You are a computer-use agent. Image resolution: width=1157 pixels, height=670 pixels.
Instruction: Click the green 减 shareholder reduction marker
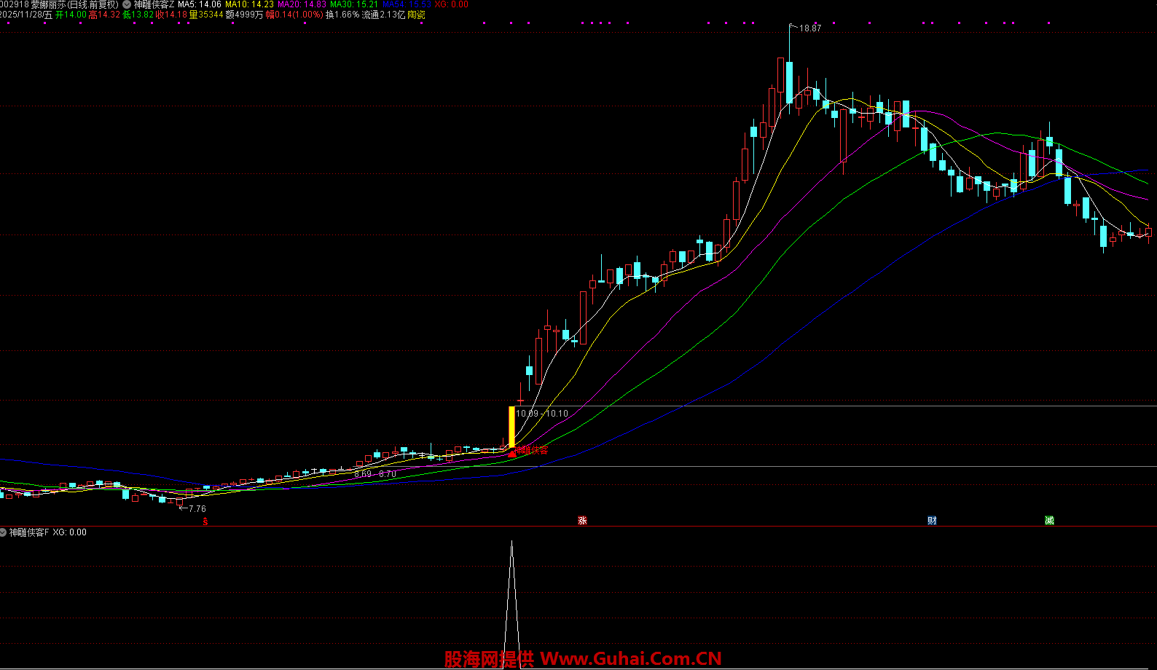coord(1049,520)
